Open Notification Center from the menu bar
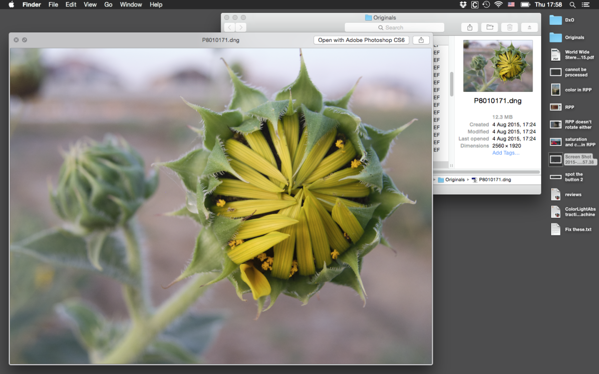The width and height of the screenshot is (599, 374). click(586, 4)
